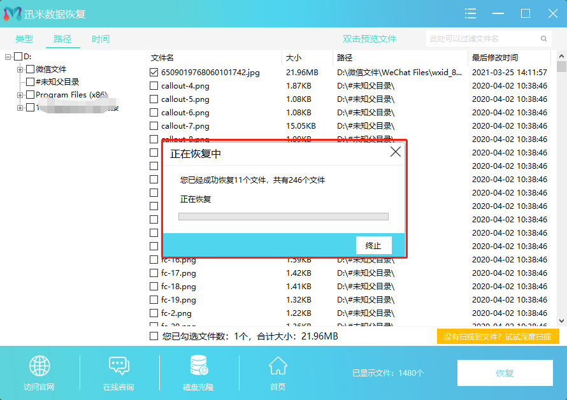Click the globe icon for official website
567x400 pixels.
point(39,366)
